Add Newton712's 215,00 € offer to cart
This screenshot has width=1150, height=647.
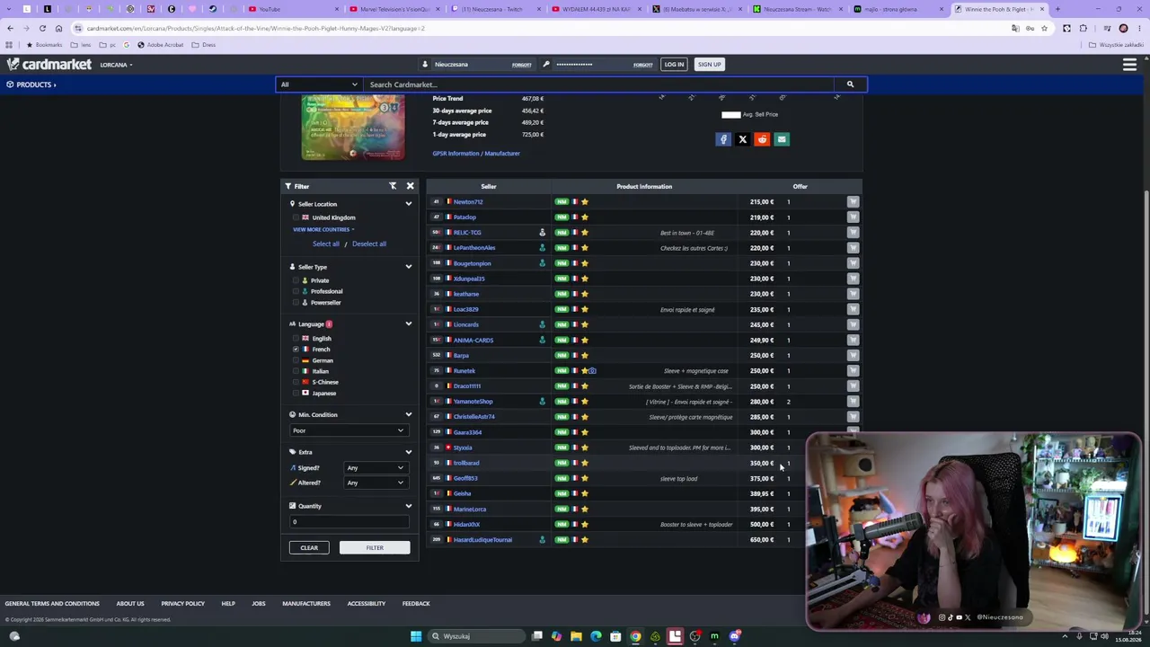coord(853,202)
